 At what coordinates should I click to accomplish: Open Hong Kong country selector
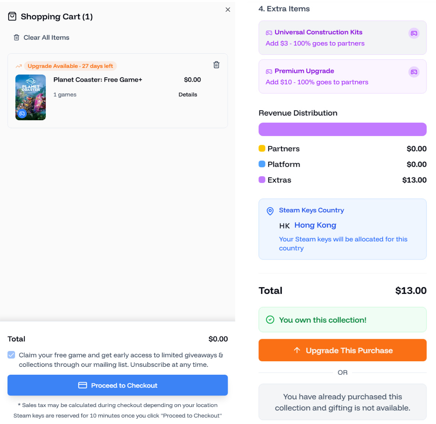[315, 225]
